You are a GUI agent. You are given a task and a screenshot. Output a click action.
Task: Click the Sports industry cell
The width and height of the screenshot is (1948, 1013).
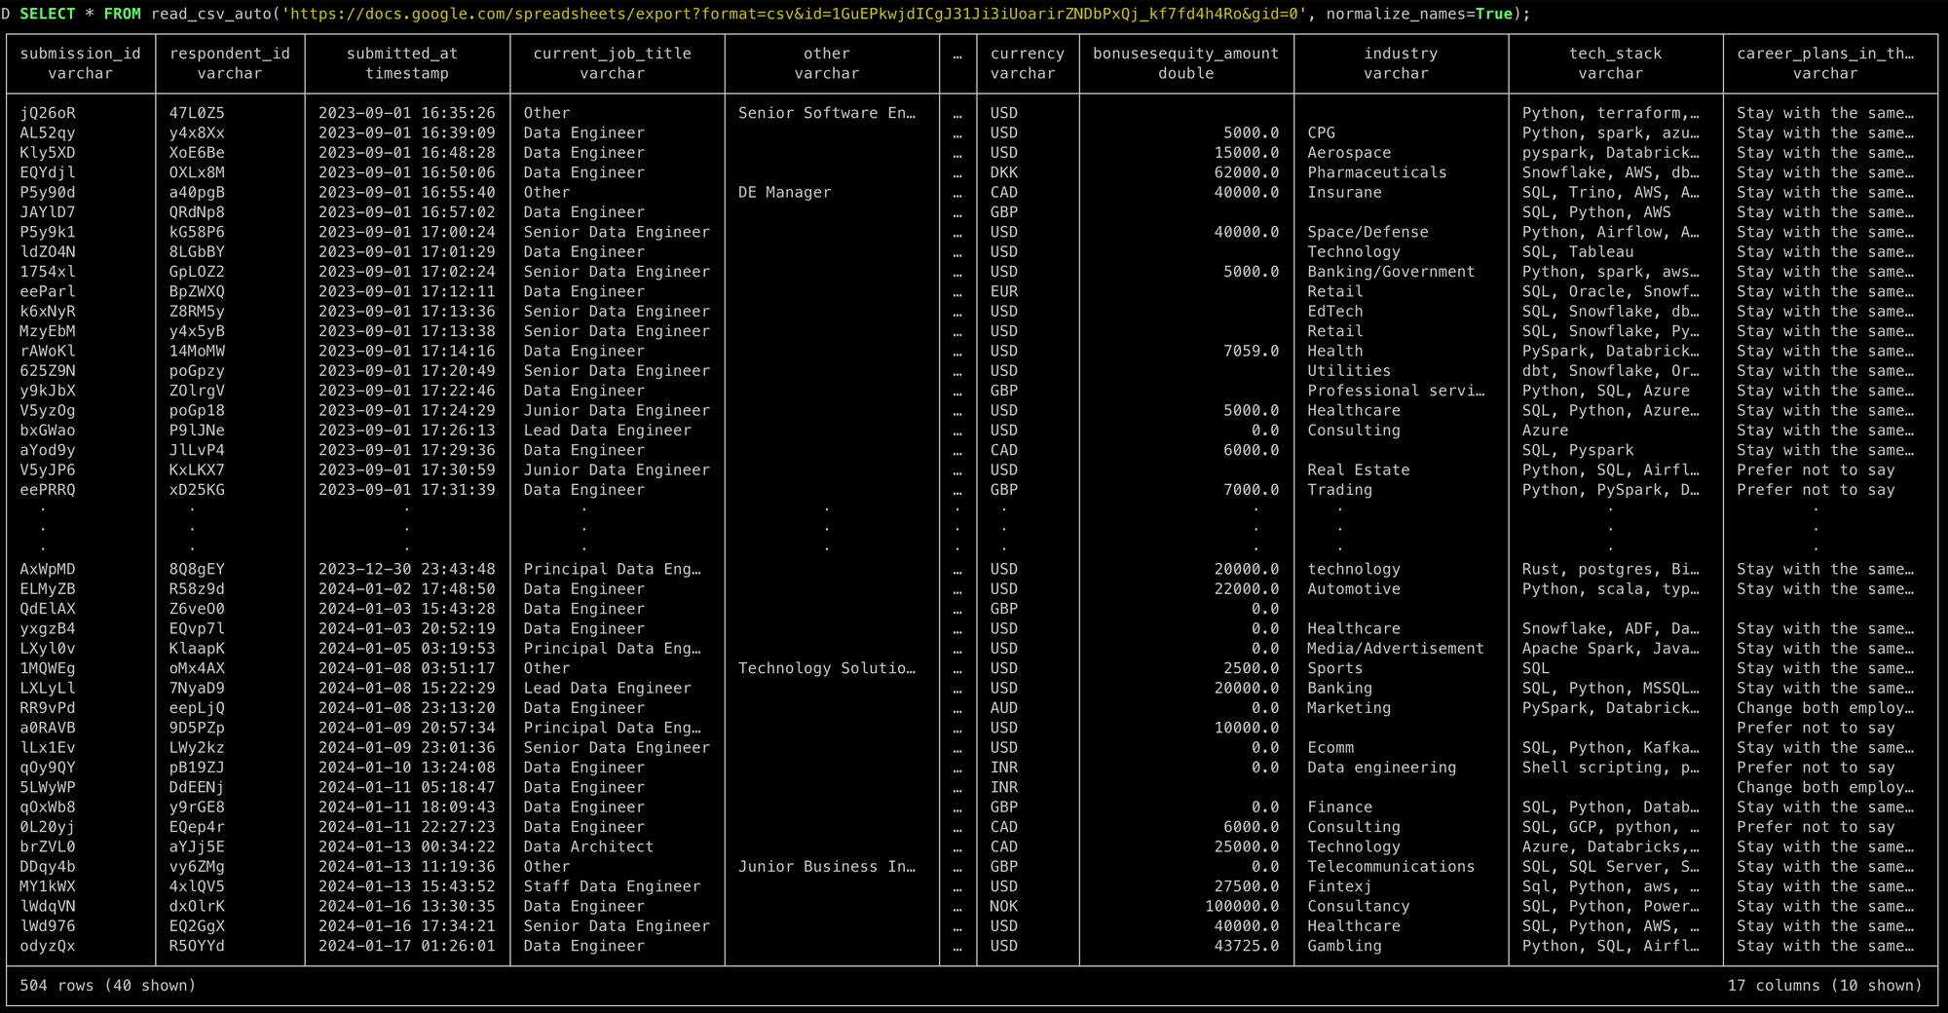point(1335,668)
